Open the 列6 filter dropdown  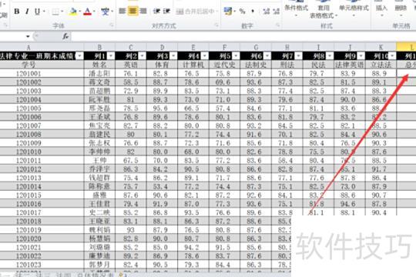pyautogui.click(x=267, y=56)
